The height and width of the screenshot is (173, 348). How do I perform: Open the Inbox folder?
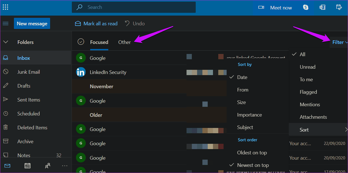point(36,58)
